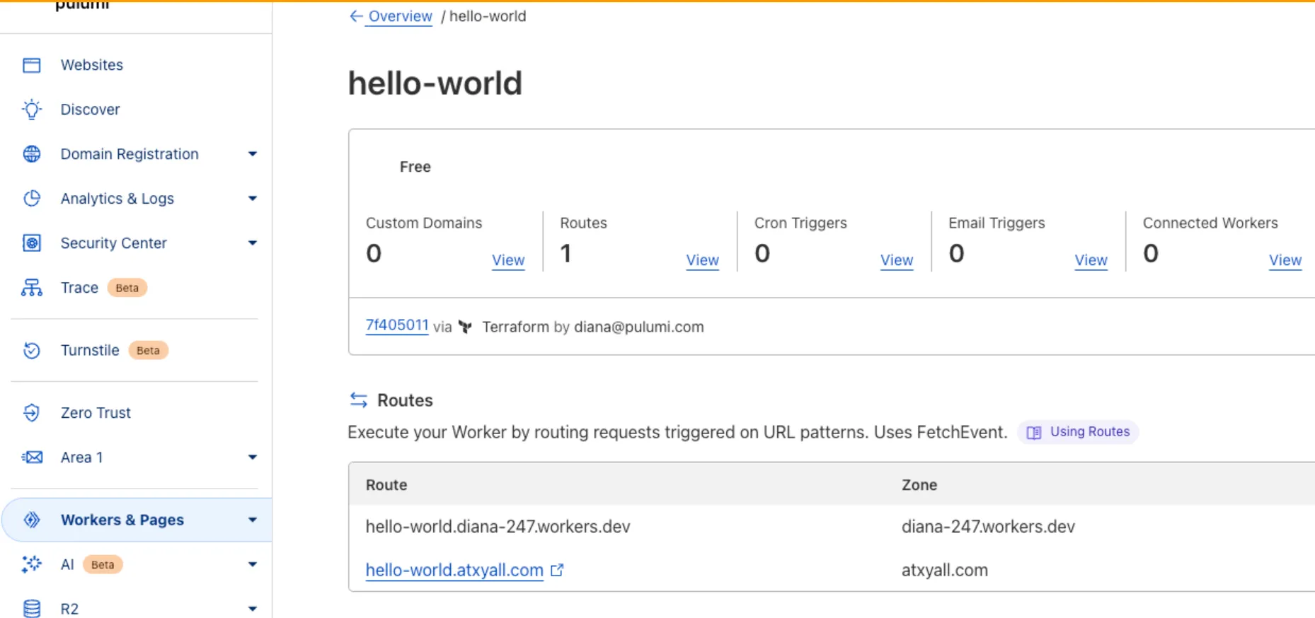This screenshot has height=618, width=1315.
Task: Go back to Overview breadcrumb link
Action: click(399, 16)
